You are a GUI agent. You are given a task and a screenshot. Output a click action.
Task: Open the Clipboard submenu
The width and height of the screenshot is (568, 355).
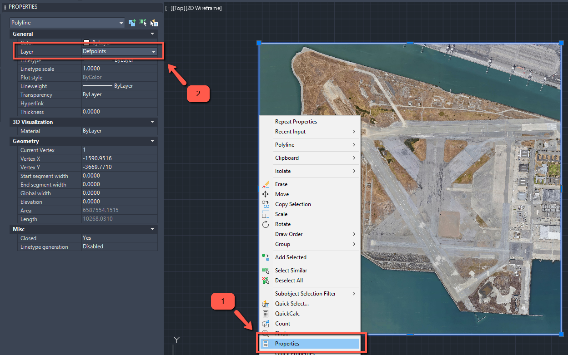pyautogui.click(x=310, y=158)
